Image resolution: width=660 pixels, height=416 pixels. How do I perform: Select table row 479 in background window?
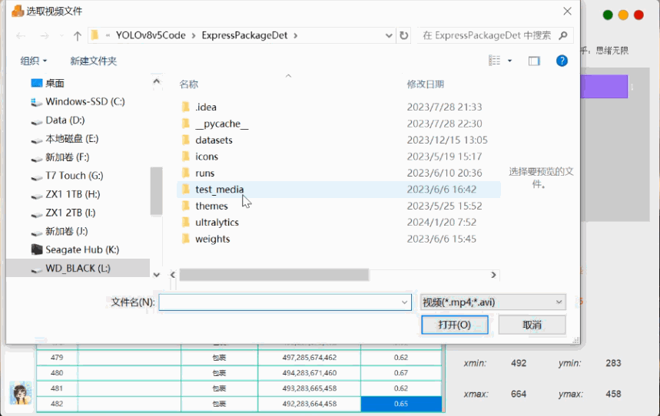click(239, 358)
